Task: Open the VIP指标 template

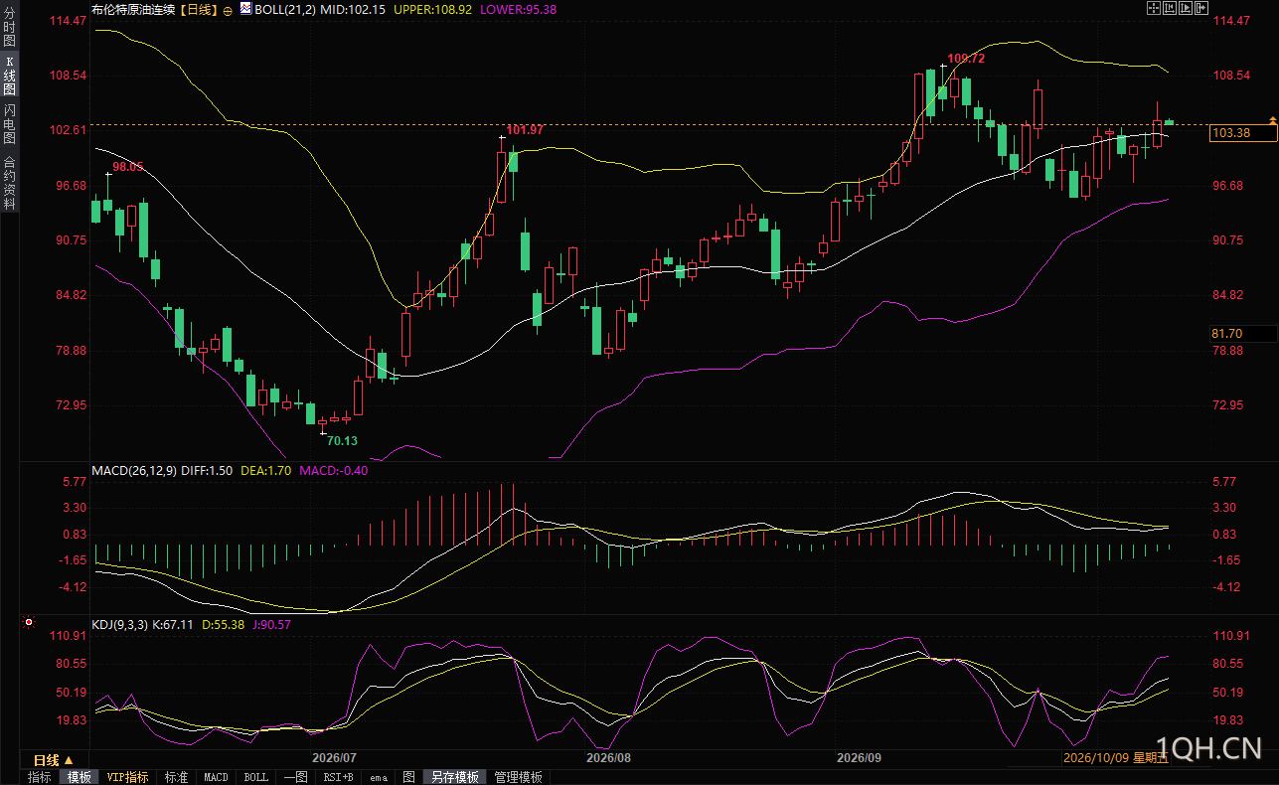Action: pyautogui.click(x=127, y=777)
